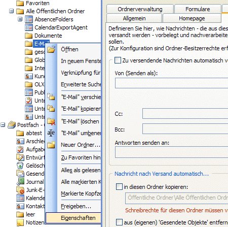Click the copy folder icon in context menu

(x=51, y=108)
